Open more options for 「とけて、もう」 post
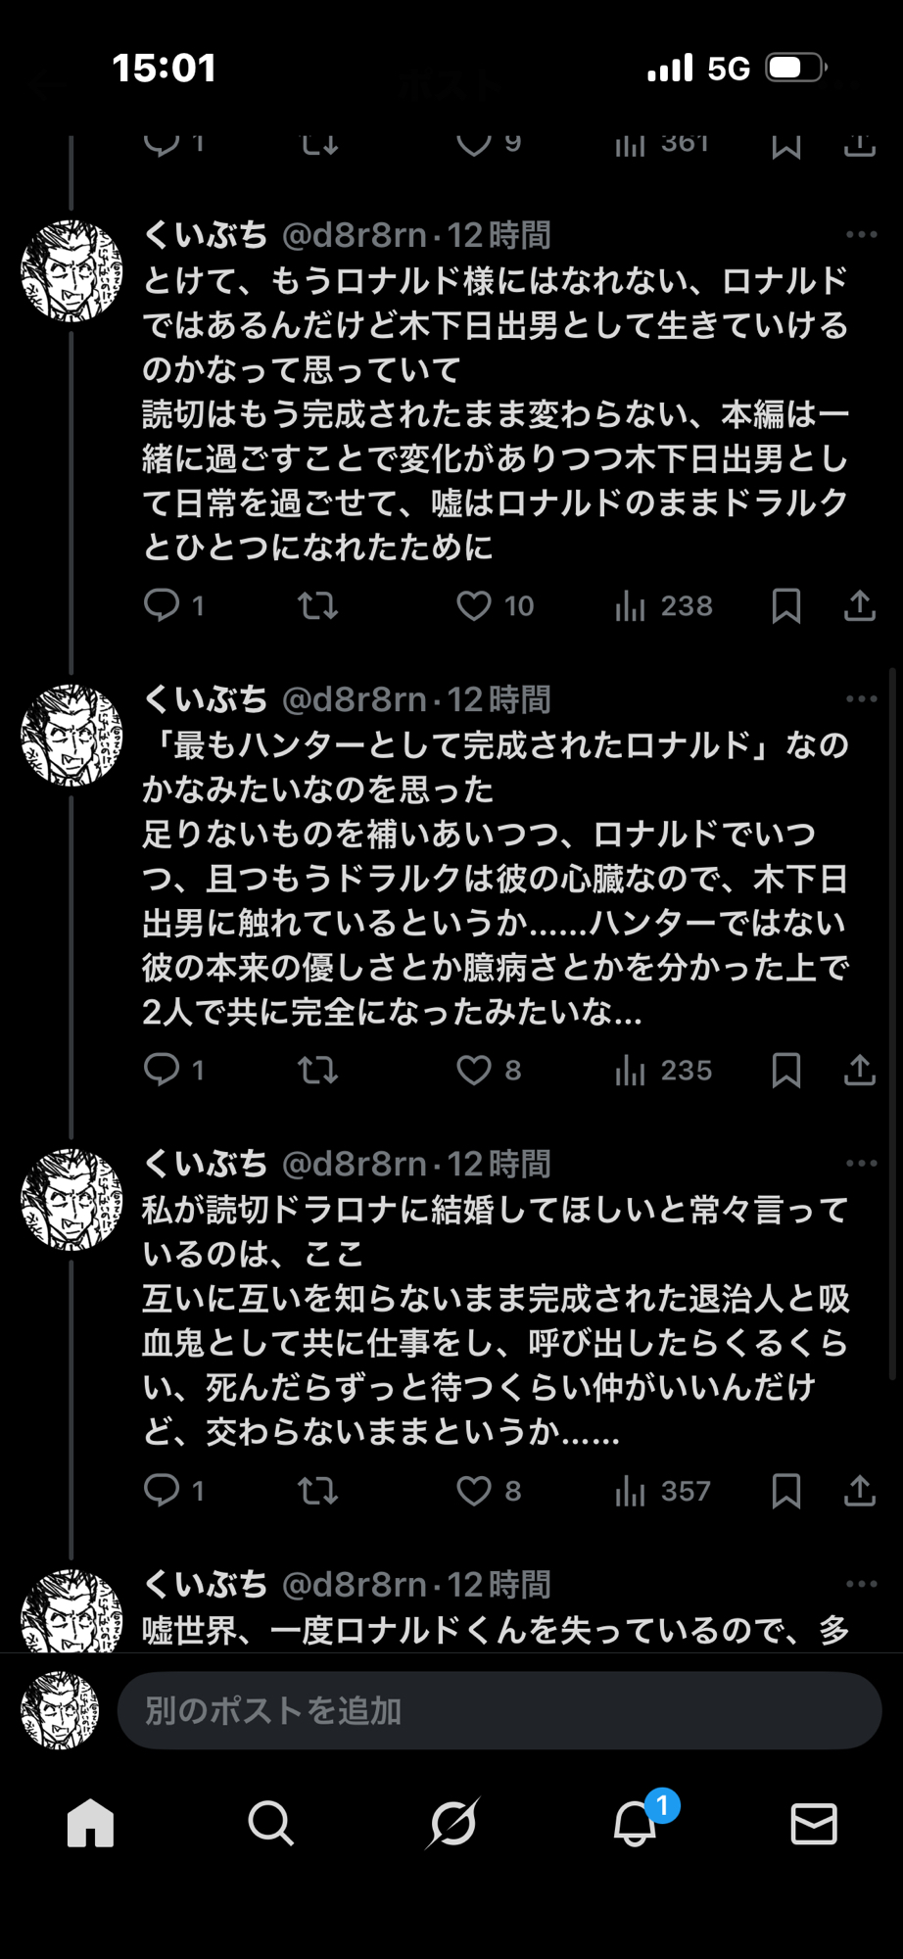 [x=861, y=235]
